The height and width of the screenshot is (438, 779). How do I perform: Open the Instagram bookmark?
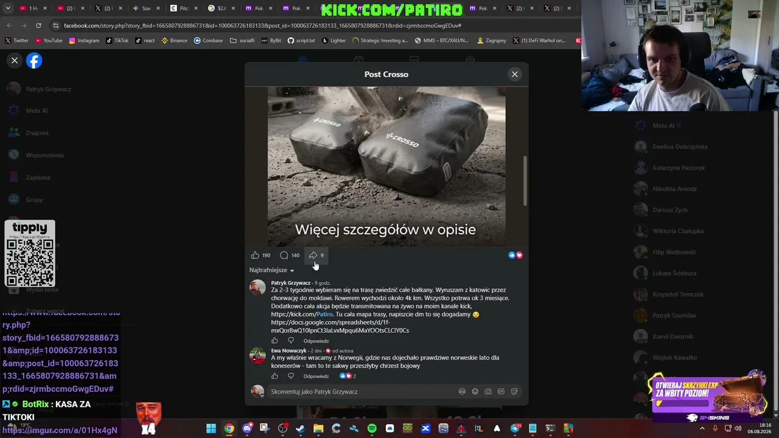coord(84,41)
